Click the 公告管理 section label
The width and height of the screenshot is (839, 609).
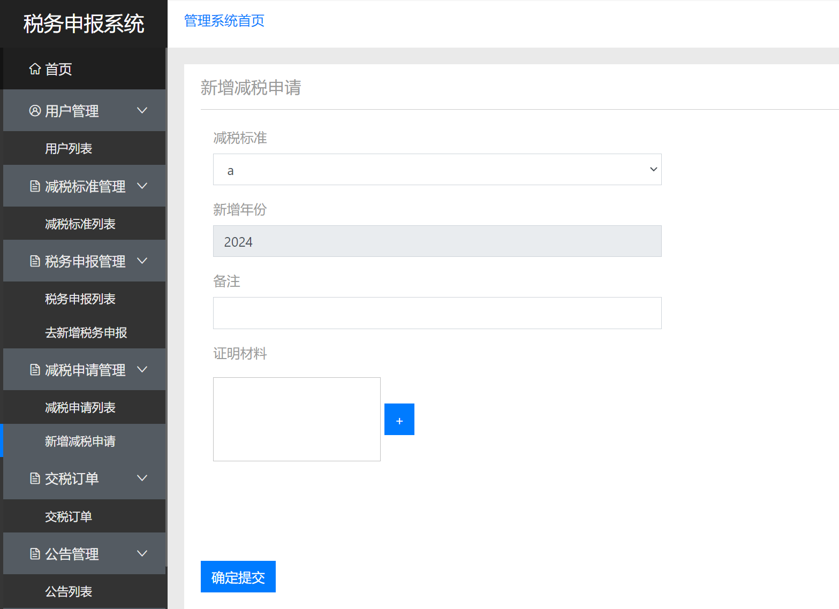coord(72,554)
